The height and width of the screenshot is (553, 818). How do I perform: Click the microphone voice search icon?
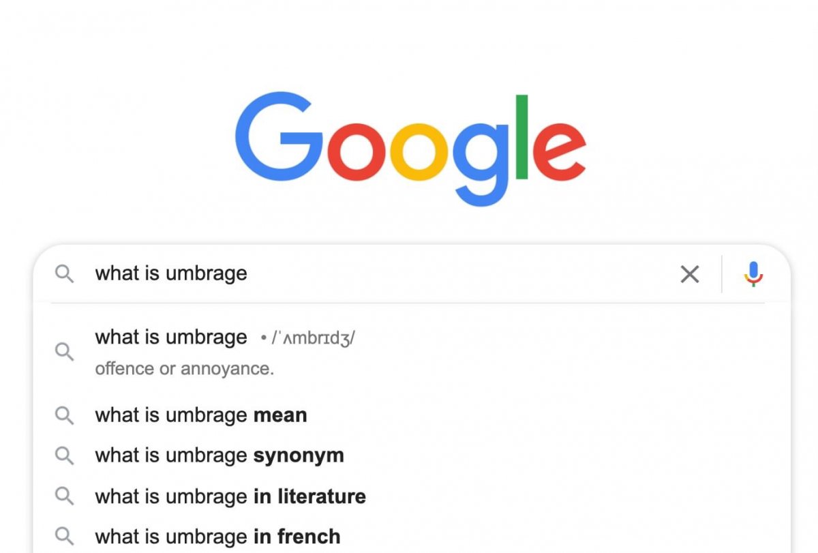pyautogui.click(x=753, y=274)
